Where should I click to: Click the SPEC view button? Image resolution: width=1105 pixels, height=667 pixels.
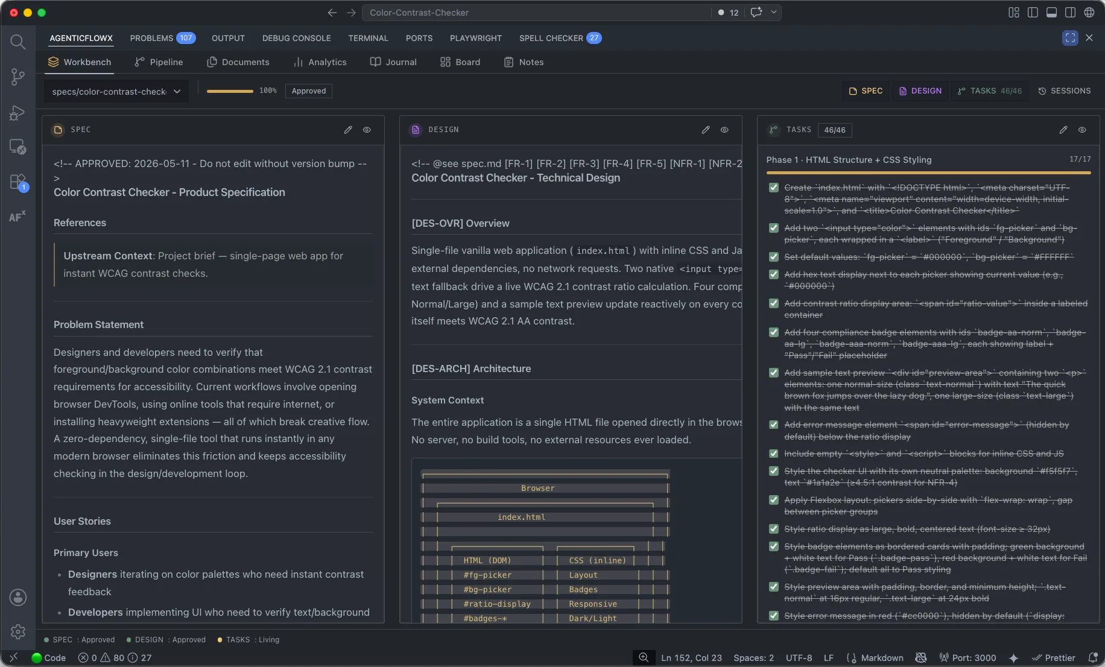pyautogui.click(x=866, y=91)
